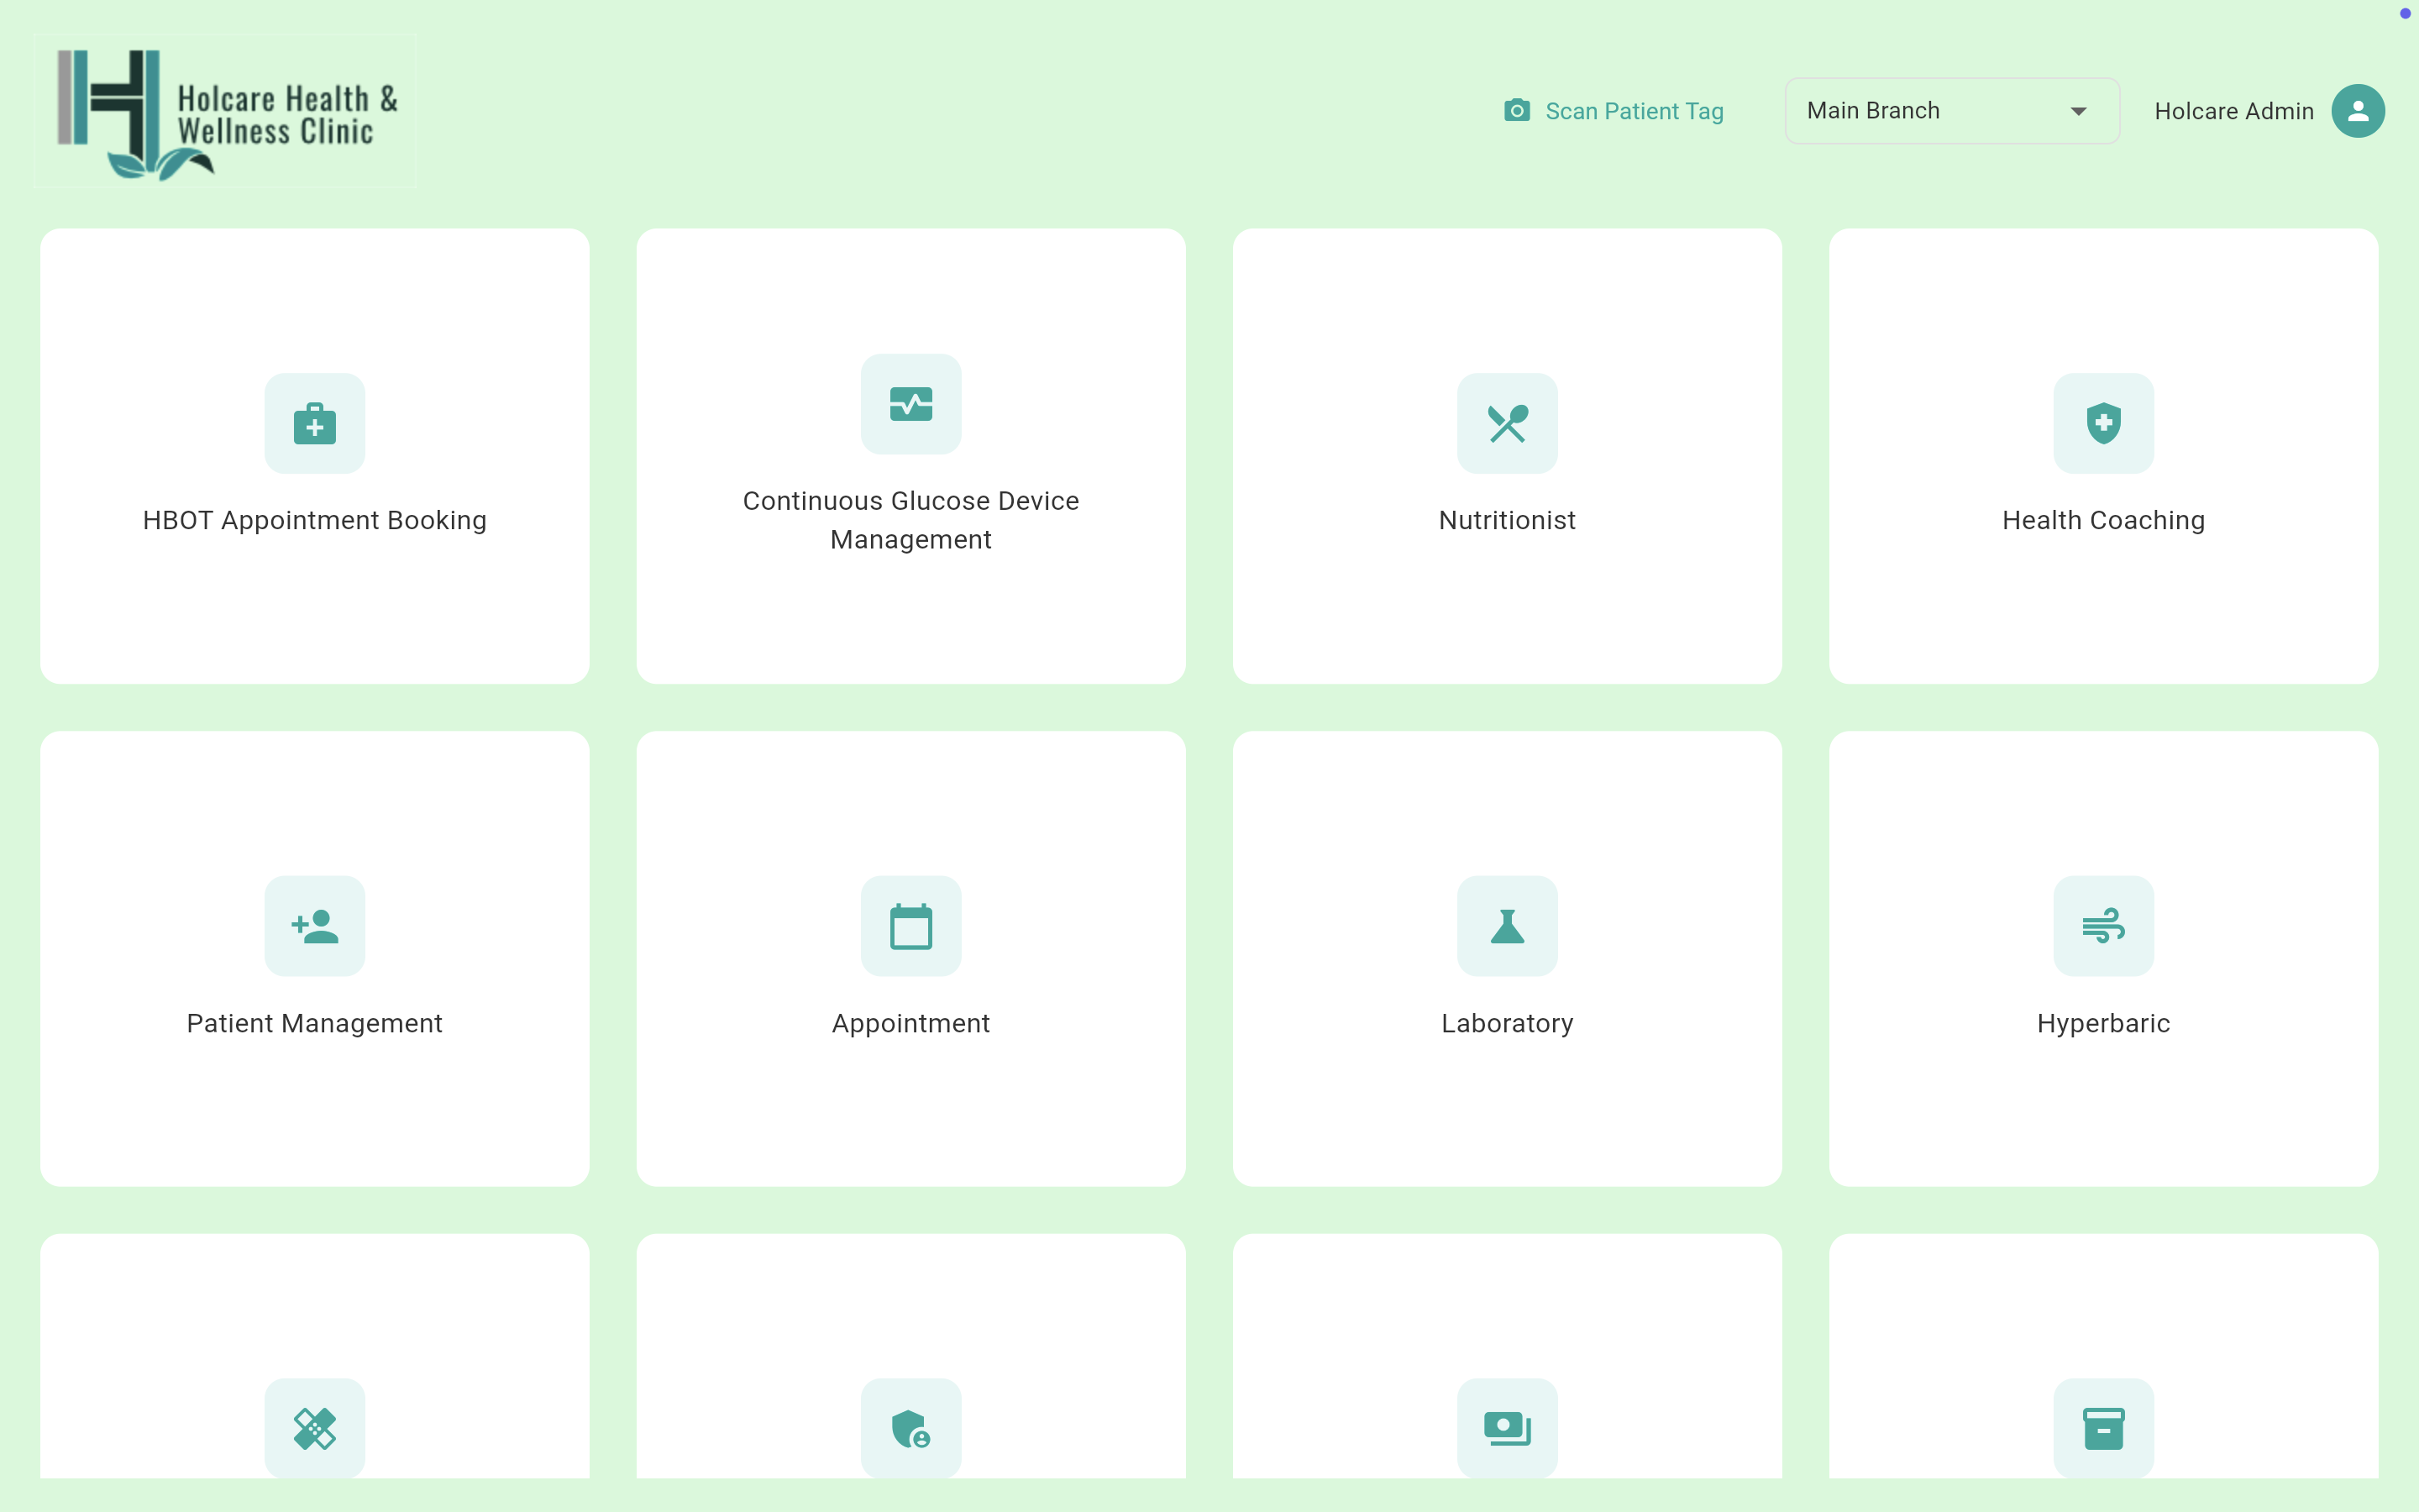The image size is (2419, 1512).
Task: Click the camera icon beside Scan Patient Tag
Action: coord(1516,111)
